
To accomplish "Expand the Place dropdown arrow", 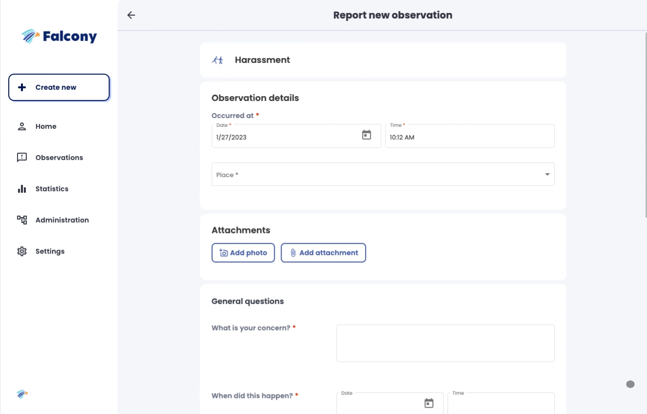I will tap(547, 175).
